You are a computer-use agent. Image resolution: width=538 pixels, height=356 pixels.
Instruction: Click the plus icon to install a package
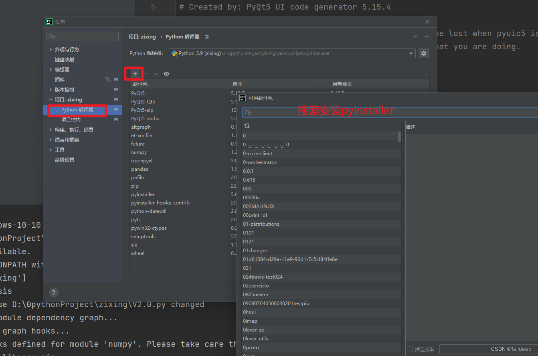pyautogui.click(x=134, y=74)
